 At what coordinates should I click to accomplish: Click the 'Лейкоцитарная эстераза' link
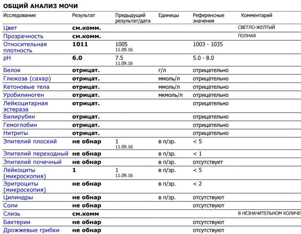point(25,106)
